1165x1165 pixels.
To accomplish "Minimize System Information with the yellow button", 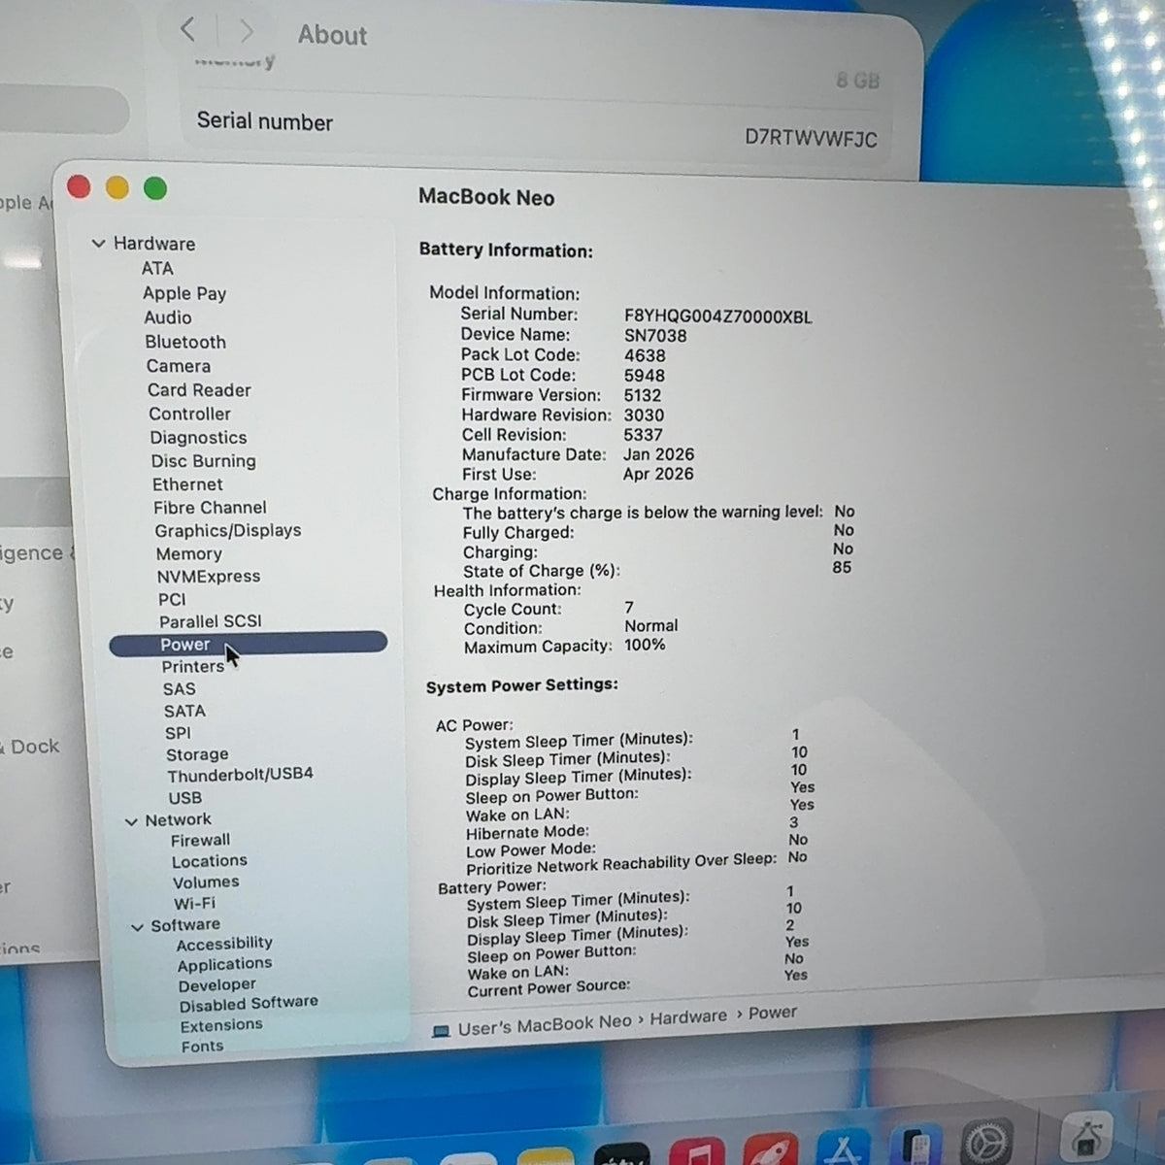I will (x=117, y=187).
